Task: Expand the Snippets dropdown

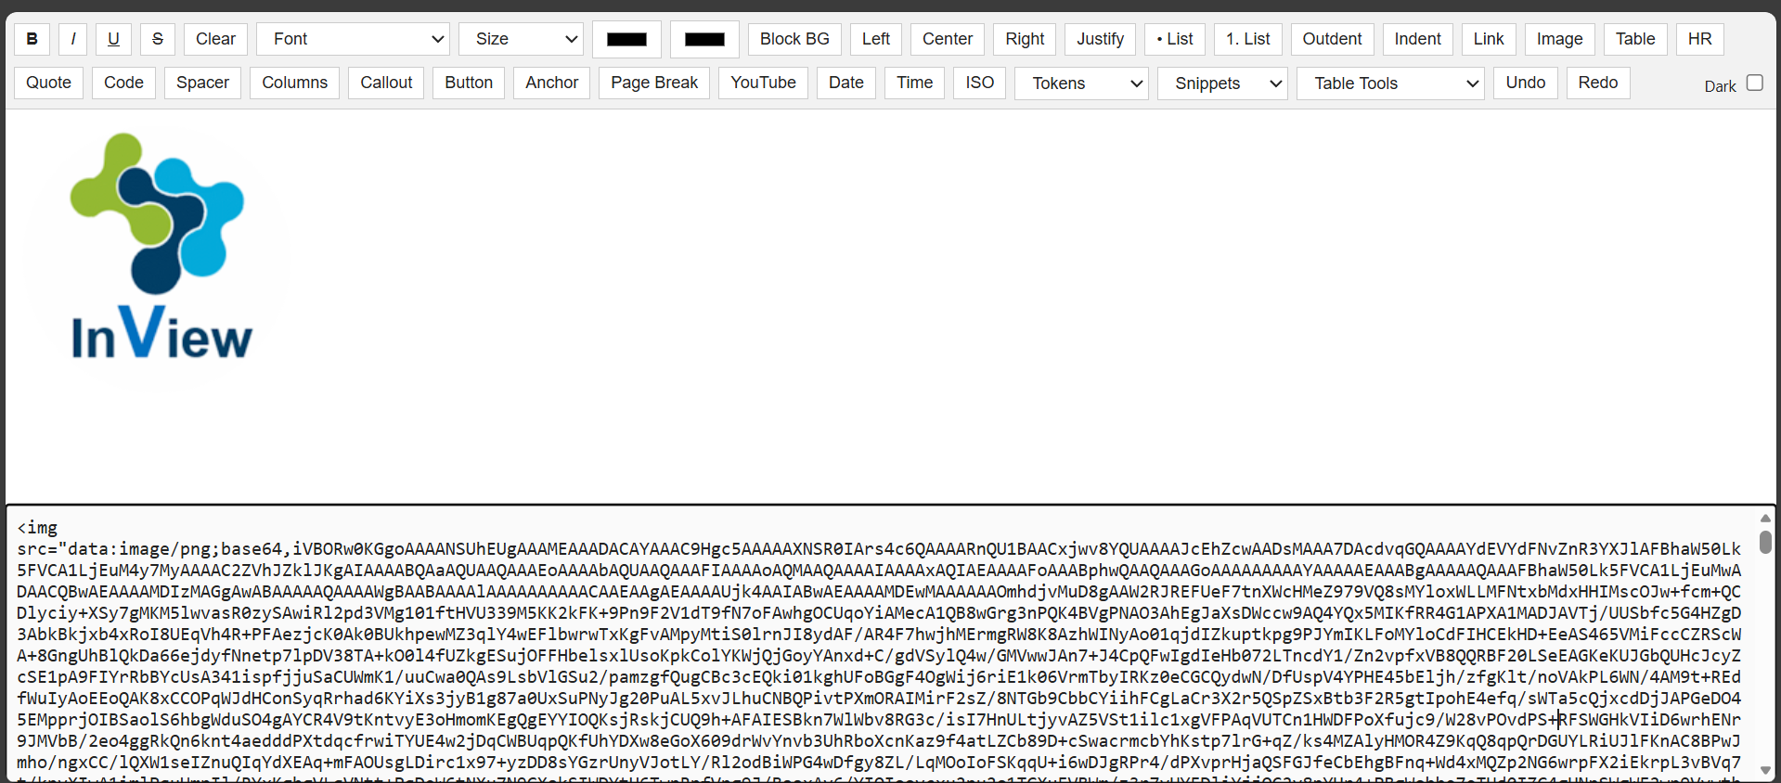Action: (1223, 83)
